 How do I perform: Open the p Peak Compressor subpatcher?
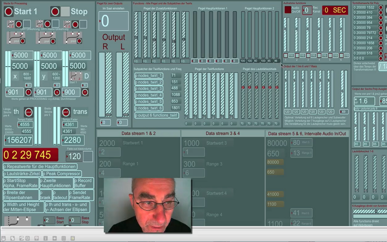coord(62,174)
